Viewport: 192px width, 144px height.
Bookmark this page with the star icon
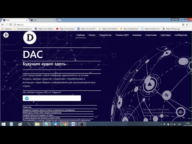[187, 25]
